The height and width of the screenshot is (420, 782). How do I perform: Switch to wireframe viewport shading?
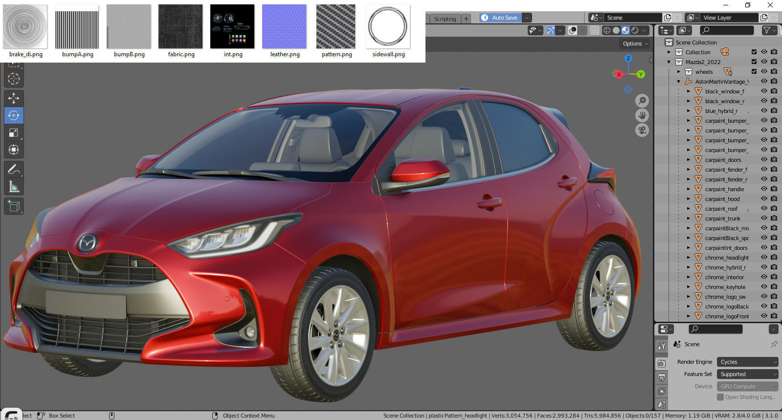pyautogui.click(x=607, y=30)
